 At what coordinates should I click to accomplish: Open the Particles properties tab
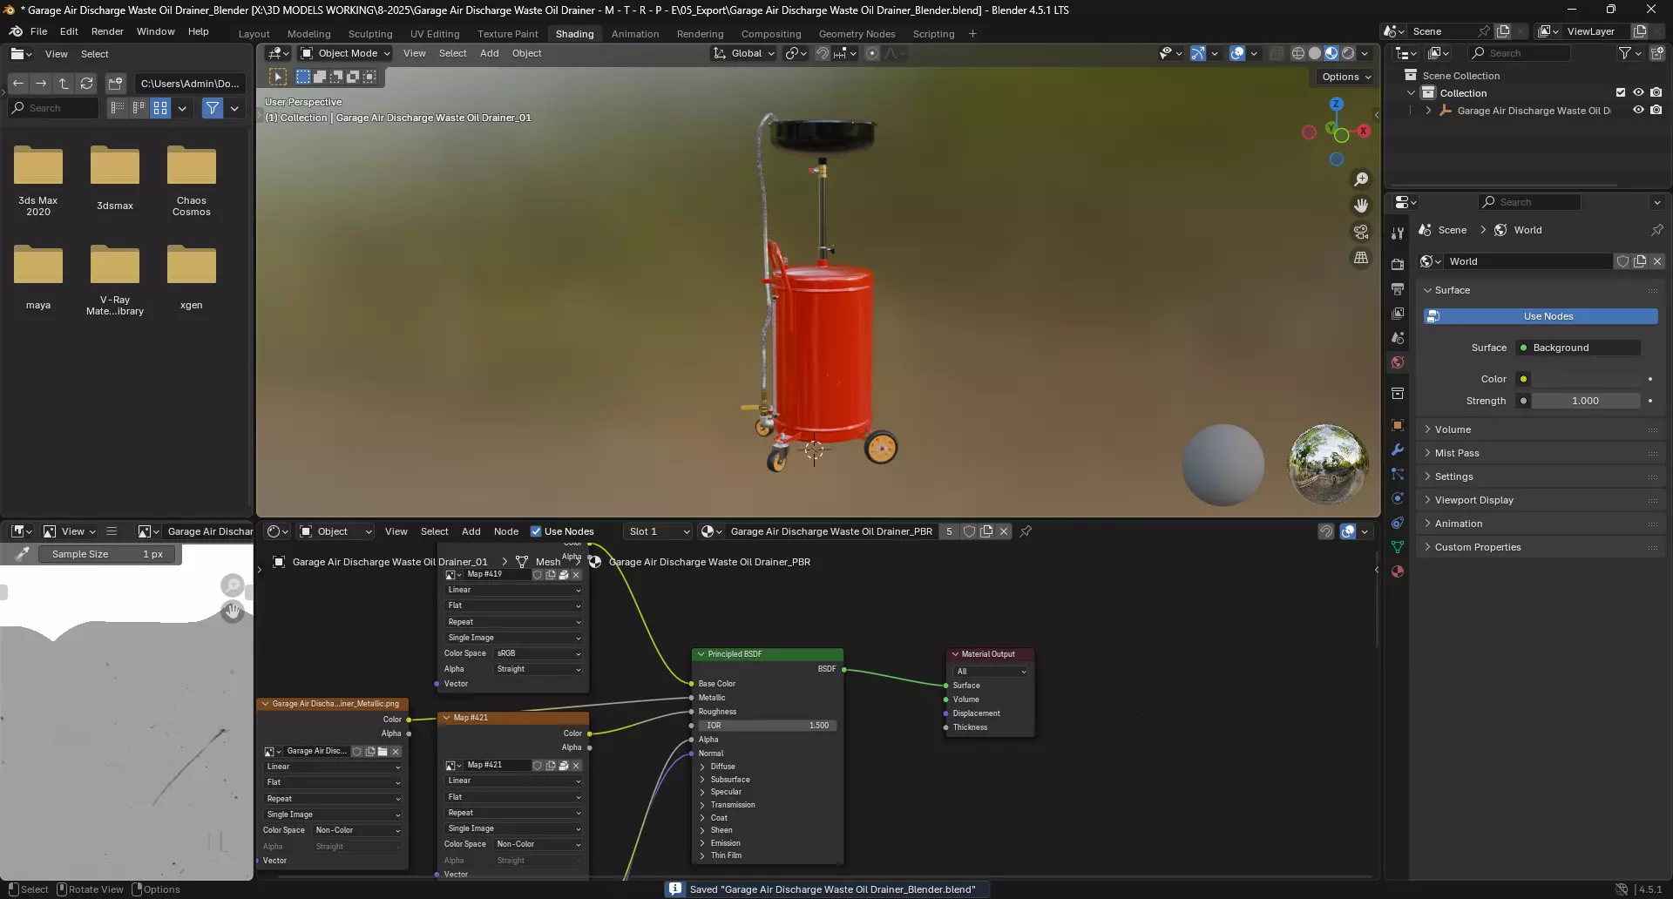pos(1398,474)
